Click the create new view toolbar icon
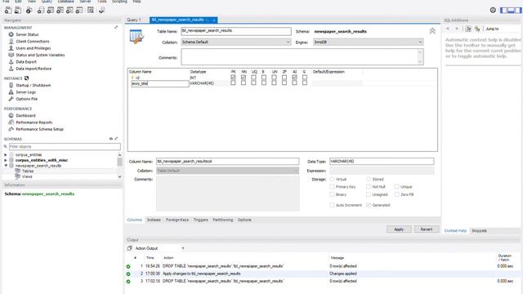523x294 pixels. point(60,11)
